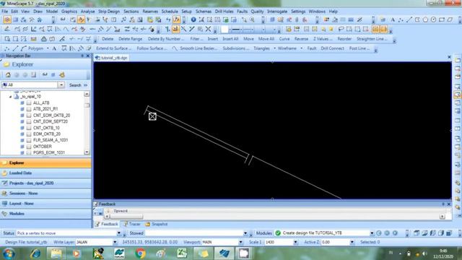Click the Delete Range button
This screenshot has width=462, height=260.
130,39
